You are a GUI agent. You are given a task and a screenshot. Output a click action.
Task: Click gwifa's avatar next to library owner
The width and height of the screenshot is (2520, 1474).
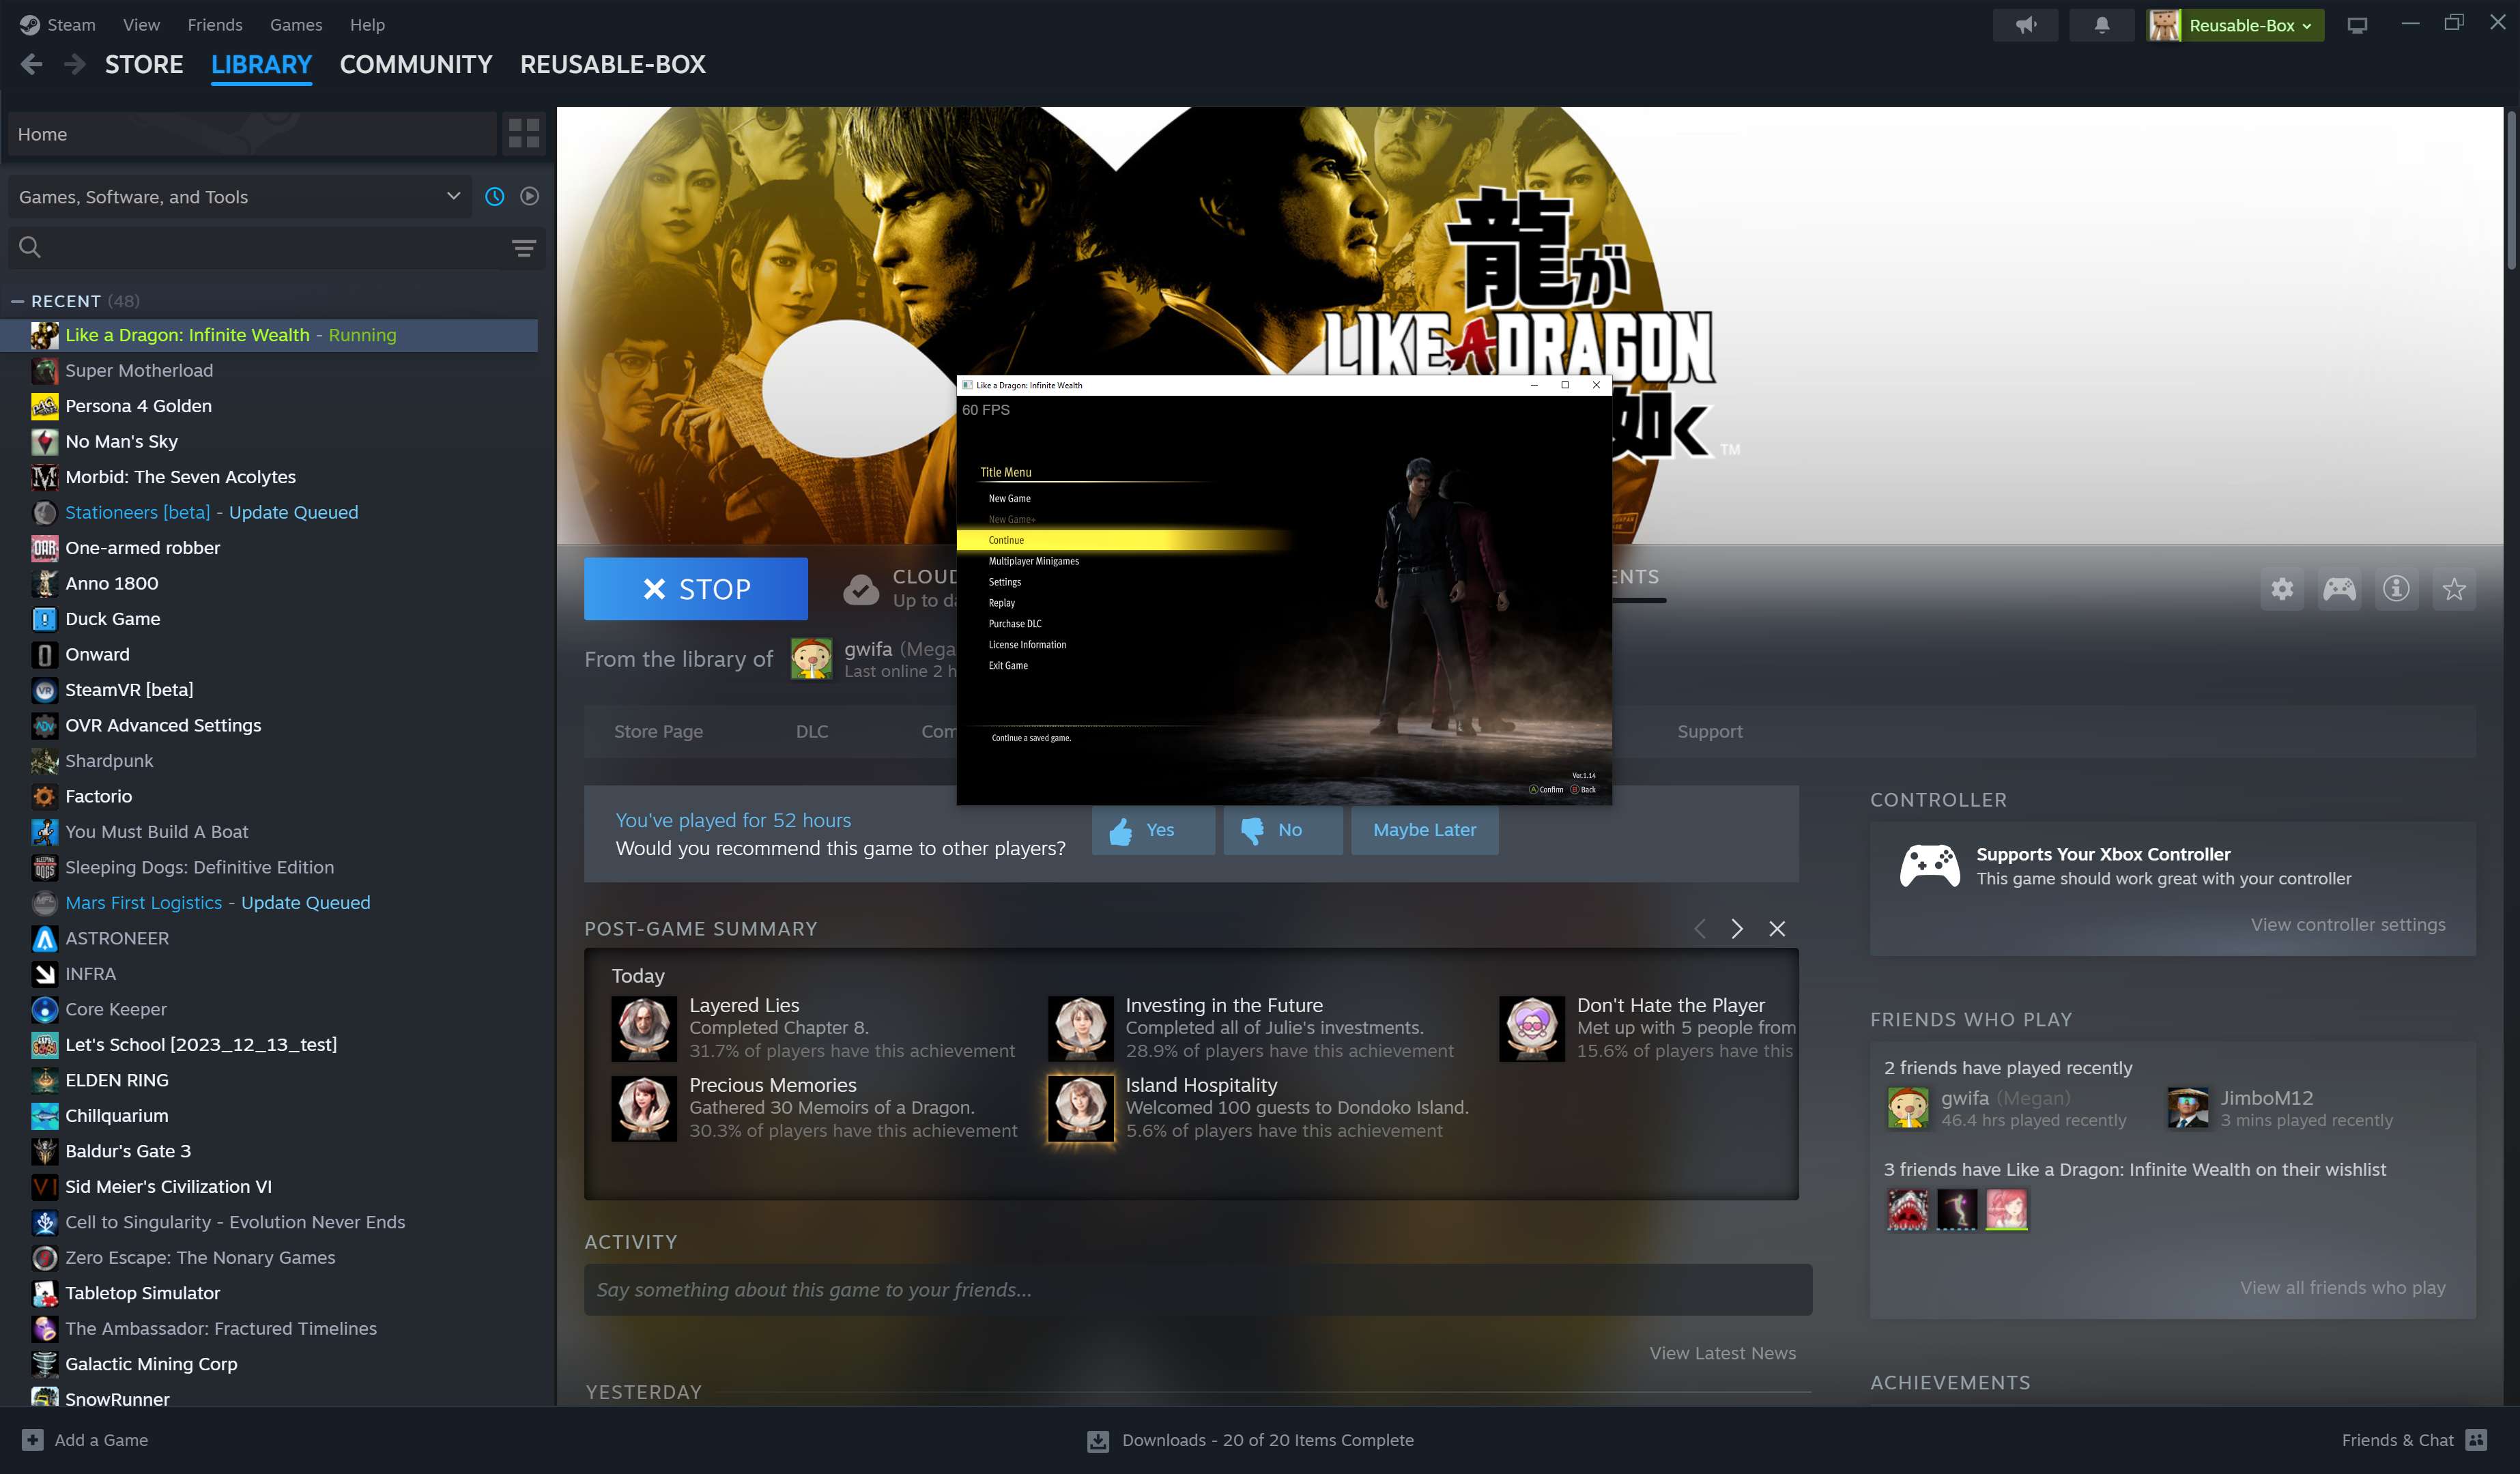click(x=811, y=659)
